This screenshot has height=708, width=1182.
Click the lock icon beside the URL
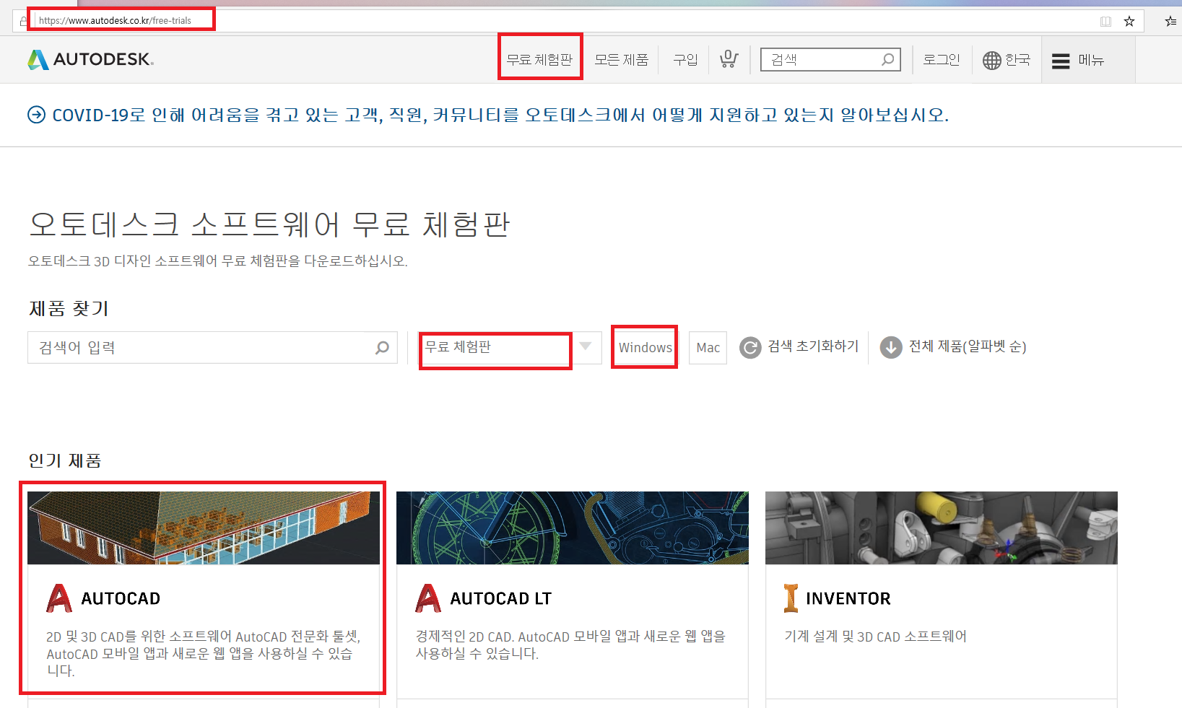pyautogui.click(x=24, y=20)
